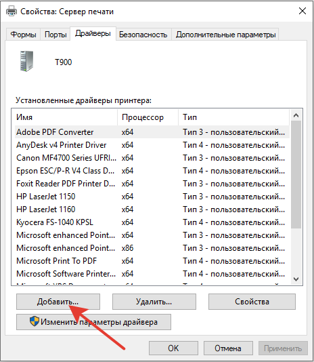
Task: Click the driver list scrollbar thumb
Action: point(296,174)
